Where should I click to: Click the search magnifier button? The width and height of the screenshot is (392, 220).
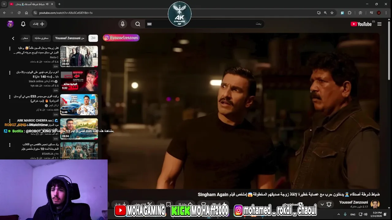[138, 24]
